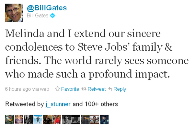This screenshot has width=196, height=132.
Task: Click the Reply text link
Action: tap(120, 89)
